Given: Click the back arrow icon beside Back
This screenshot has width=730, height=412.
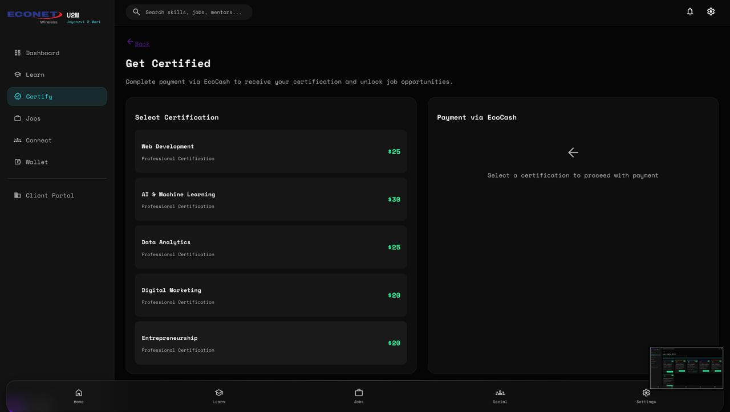Looking at the screenshot, I should (130, 42).
